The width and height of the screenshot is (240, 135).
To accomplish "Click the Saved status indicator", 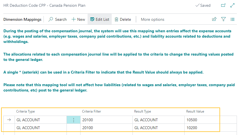I will [203, 5].
